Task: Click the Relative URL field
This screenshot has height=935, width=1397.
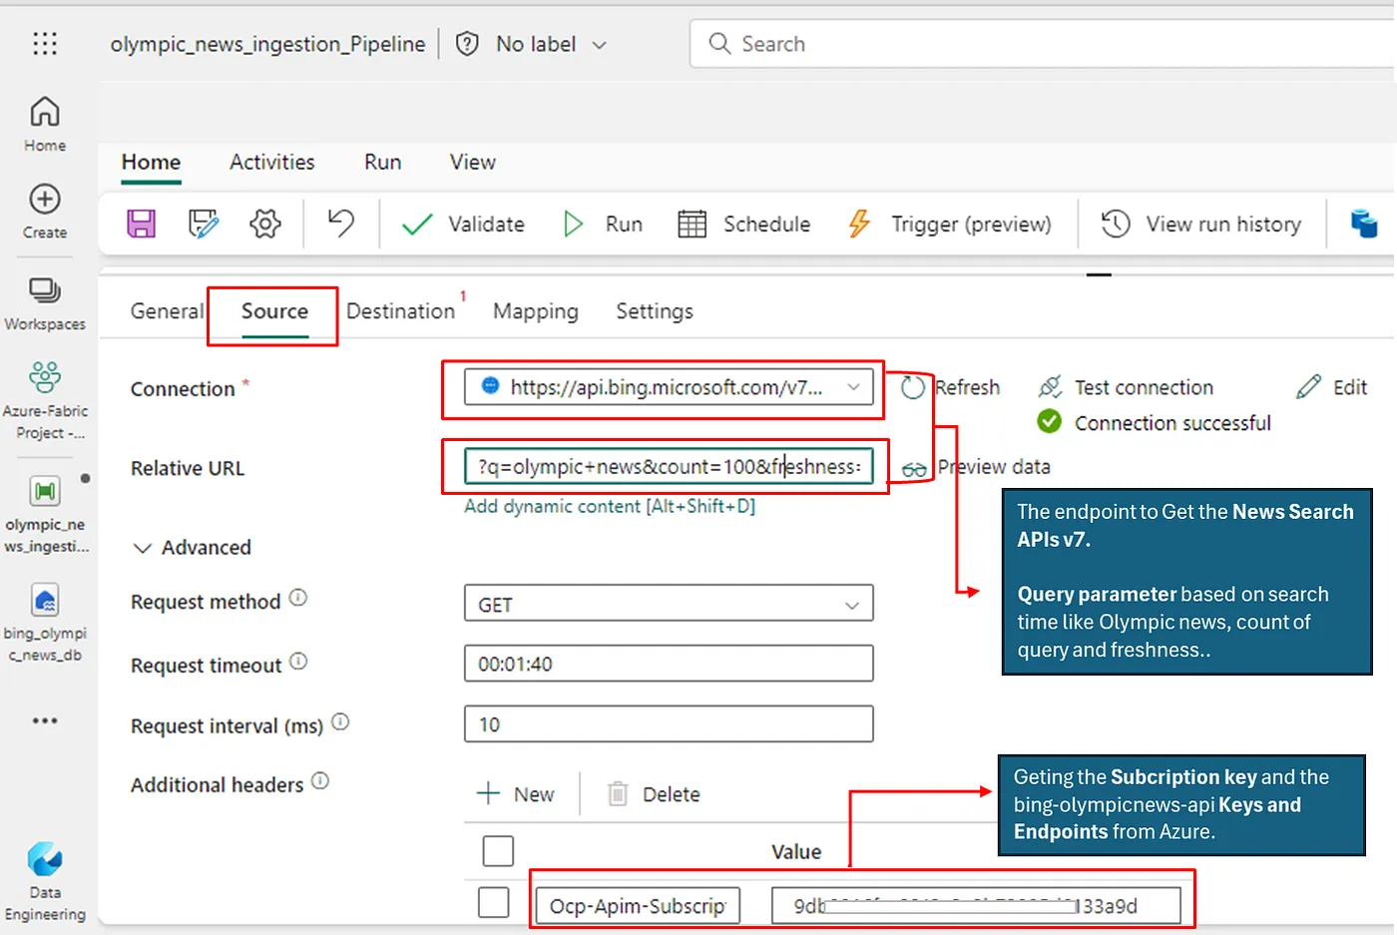Action: (669, 466)
